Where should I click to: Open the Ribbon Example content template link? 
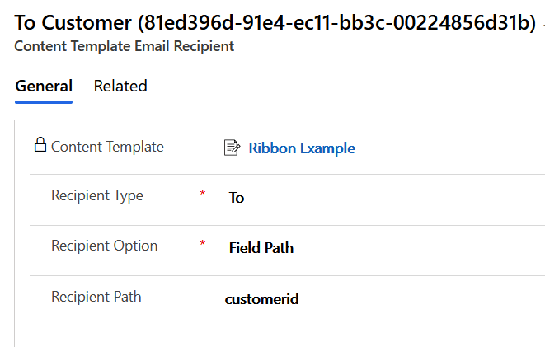[302, 148]
